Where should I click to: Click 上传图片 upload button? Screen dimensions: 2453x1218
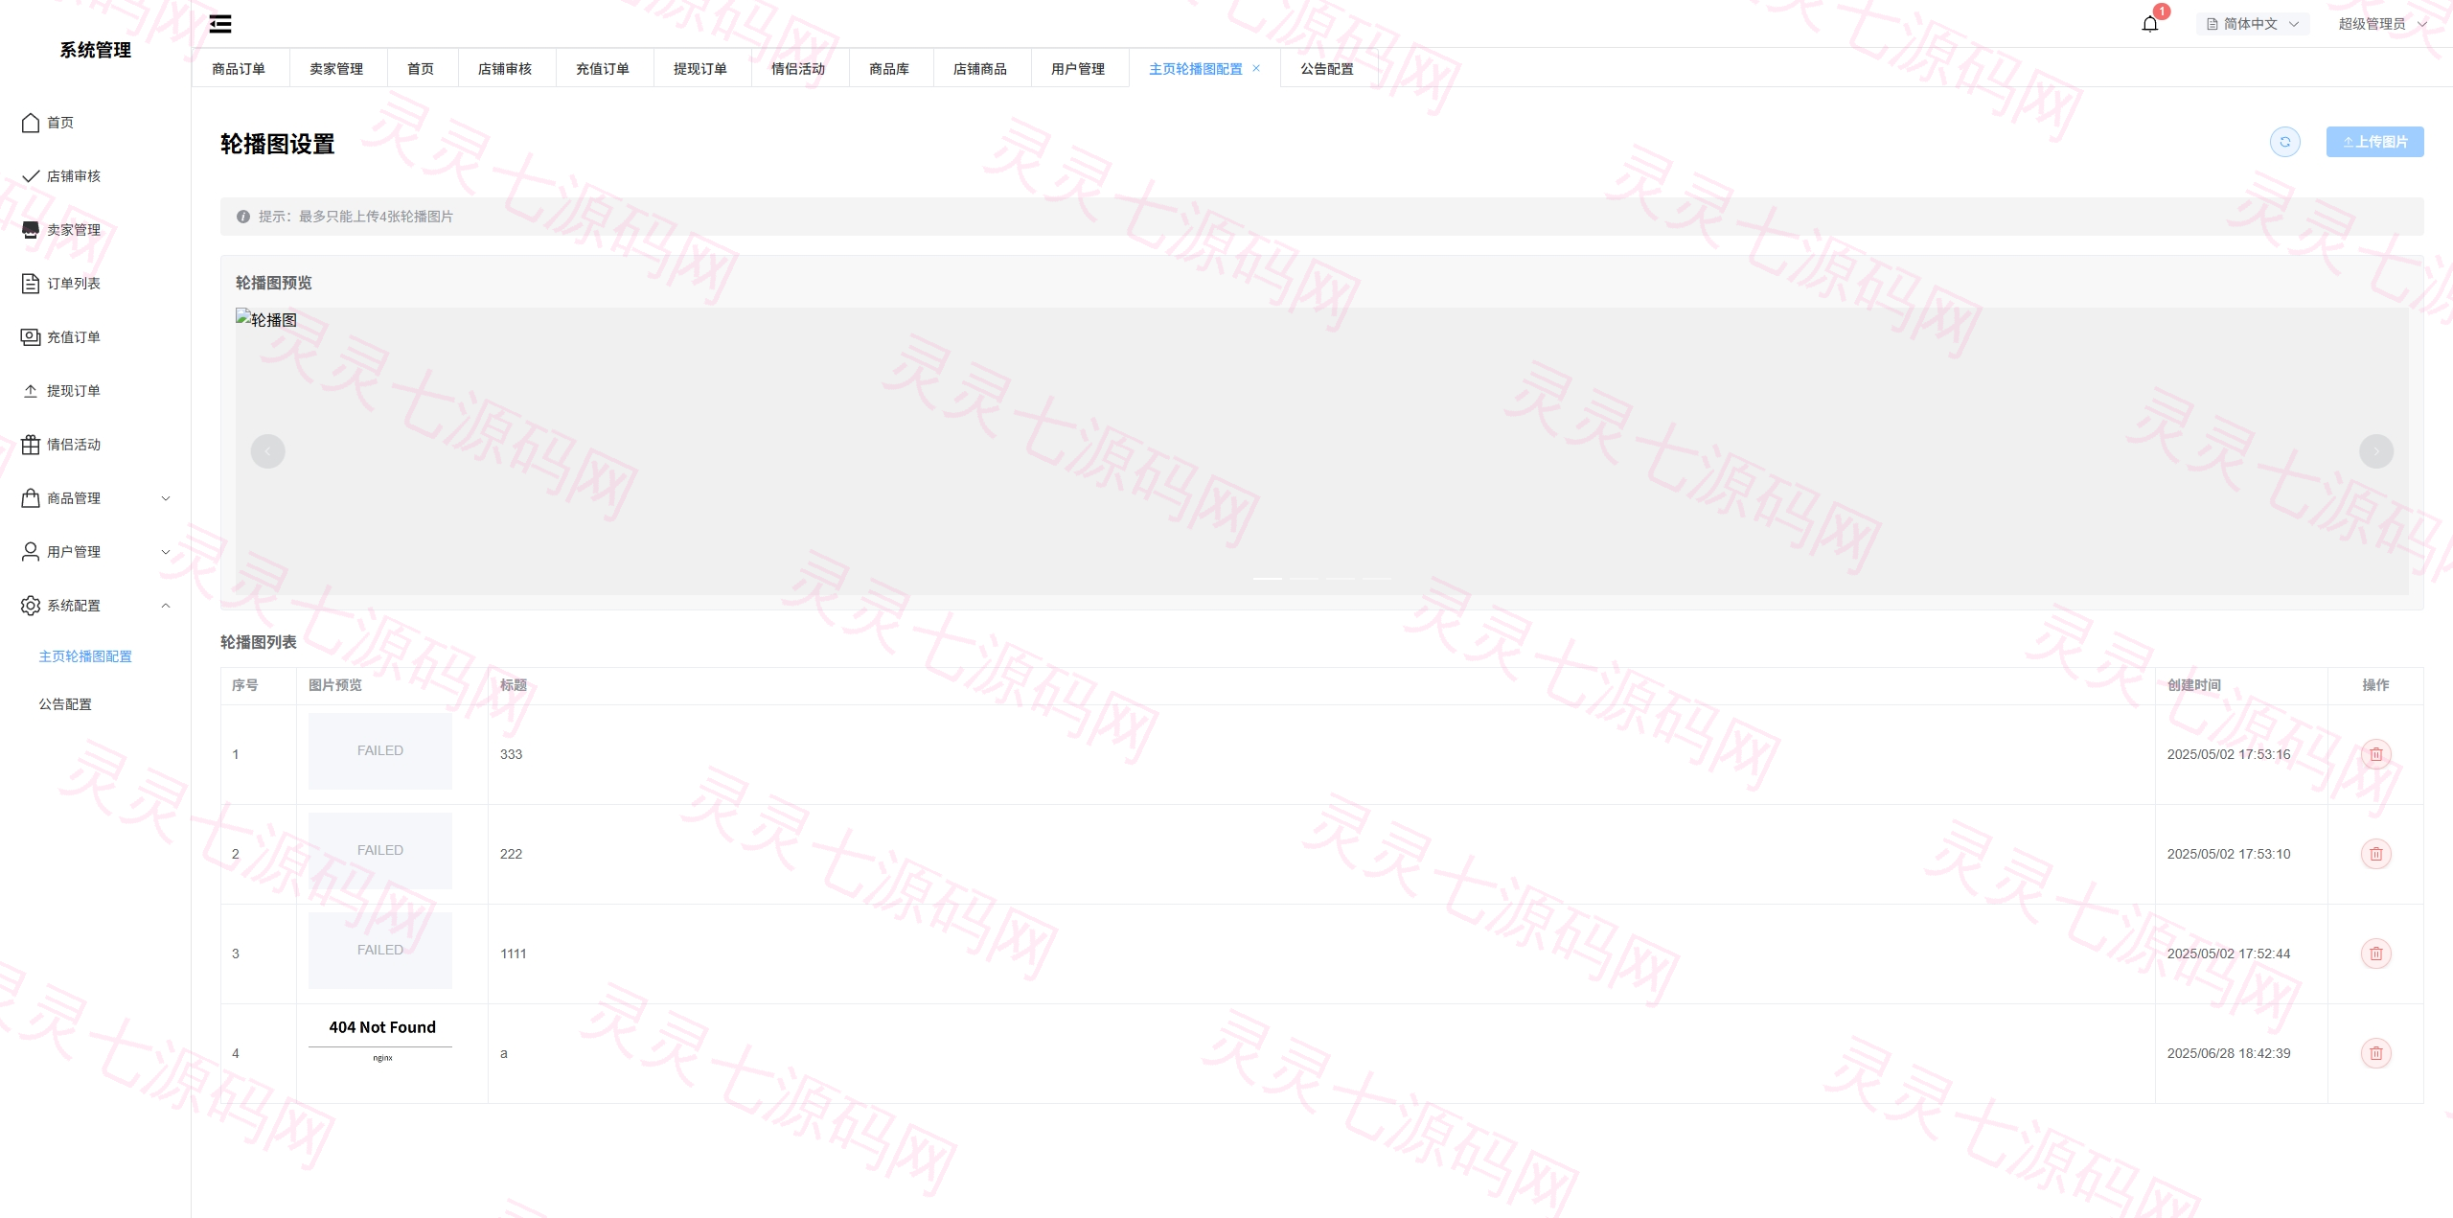[x=2374, y=142]
